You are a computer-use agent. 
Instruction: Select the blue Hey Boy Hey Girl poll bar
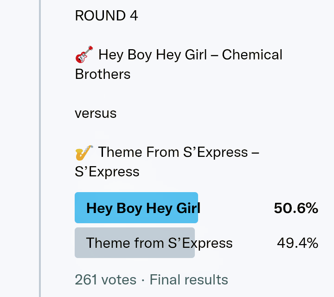[136, 208]
